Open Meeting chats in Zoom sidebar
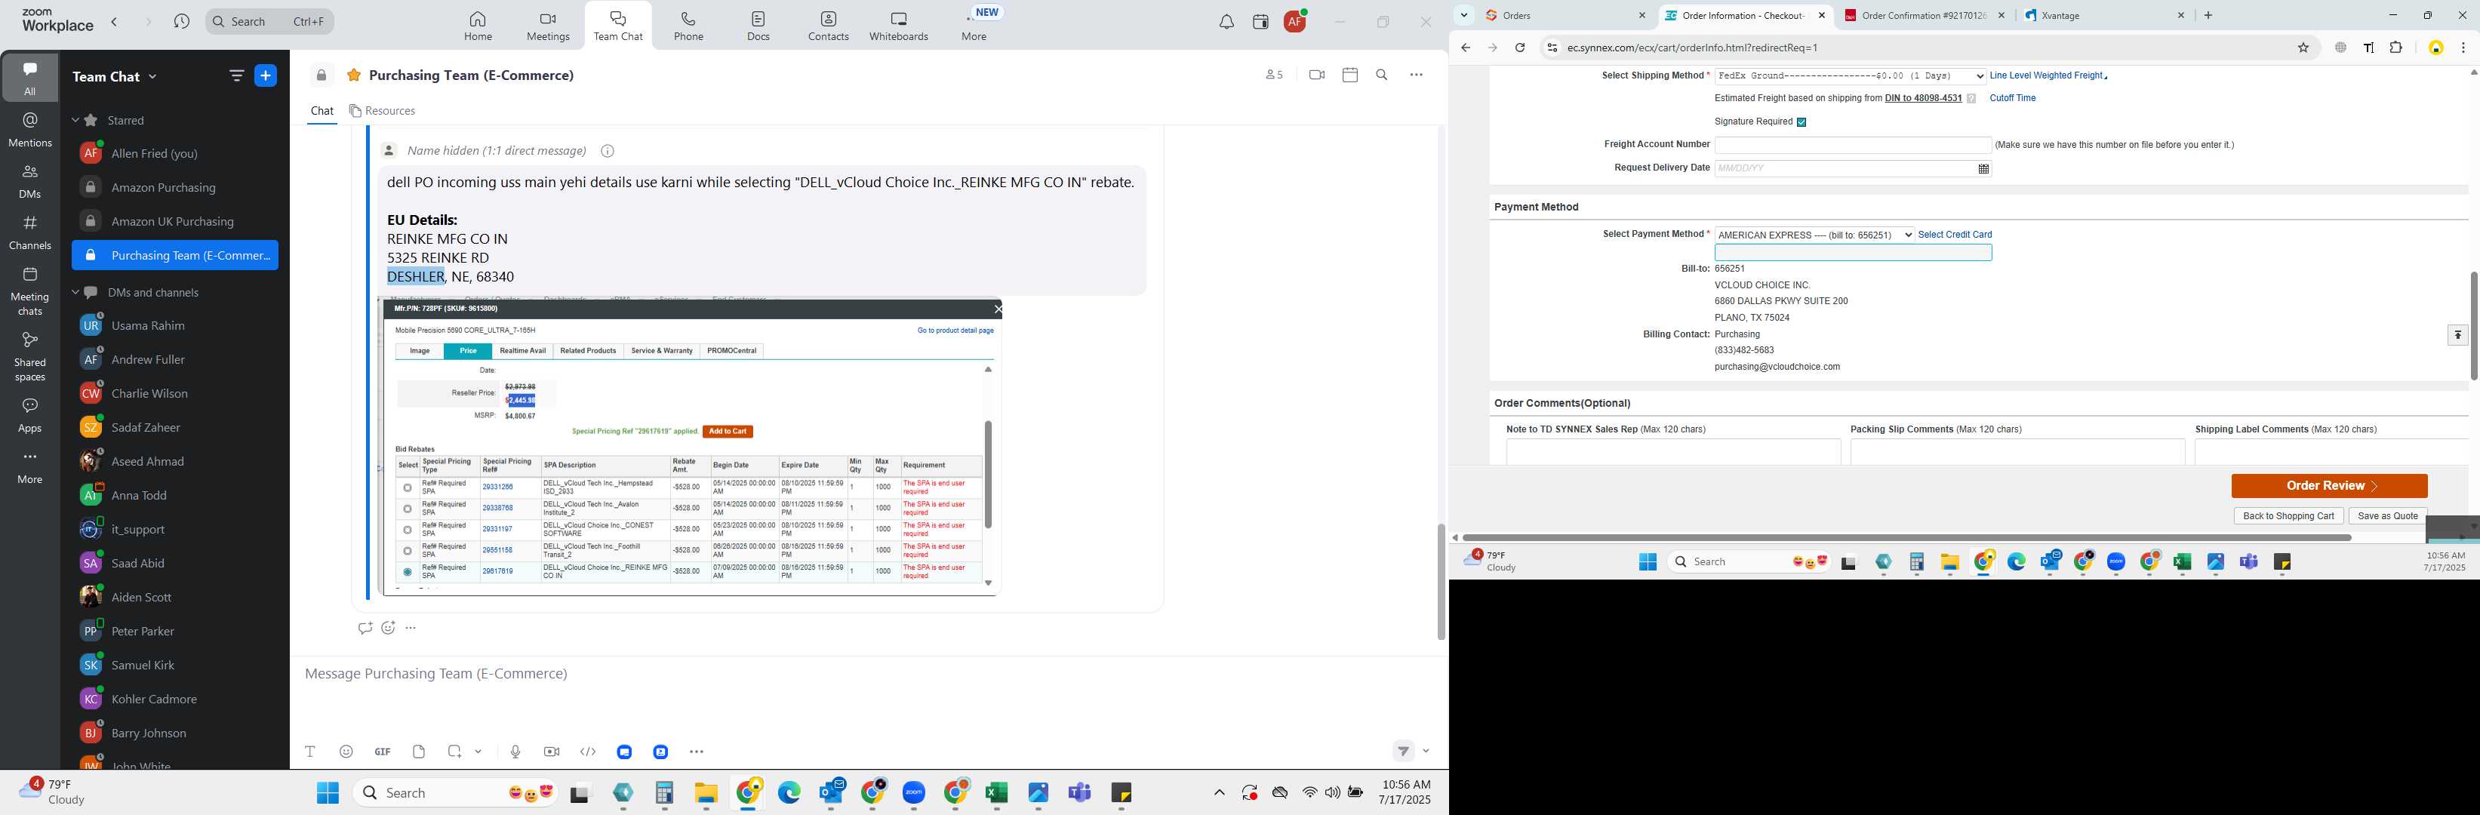The image size is (2480, 815). pyautogui.click(x=30, y=291)
